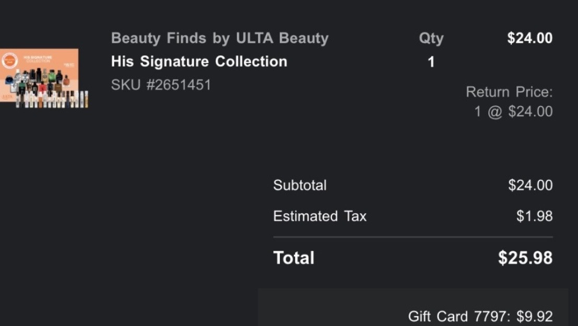578x326 pixels.
Task: Click the round orange badge on the thumbnail
Action: click(10, 59)
